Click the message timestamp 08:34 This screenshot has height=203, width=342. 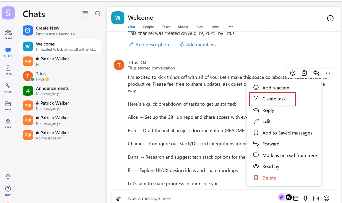144,62
